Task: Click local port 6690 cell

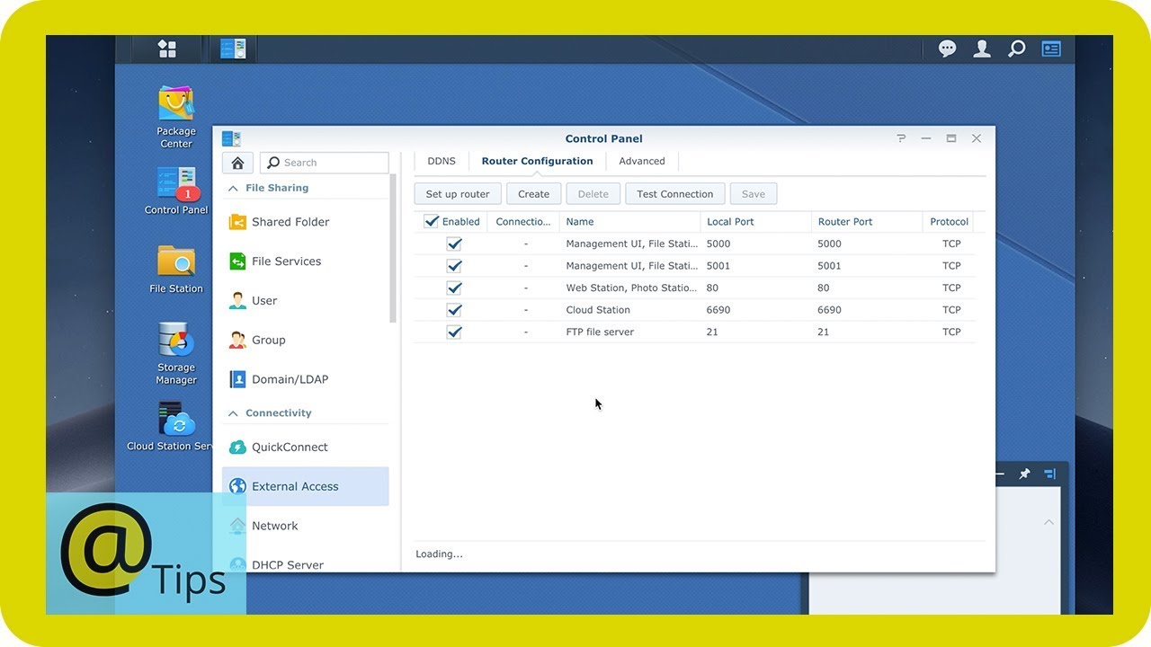Action: (718, 310)
